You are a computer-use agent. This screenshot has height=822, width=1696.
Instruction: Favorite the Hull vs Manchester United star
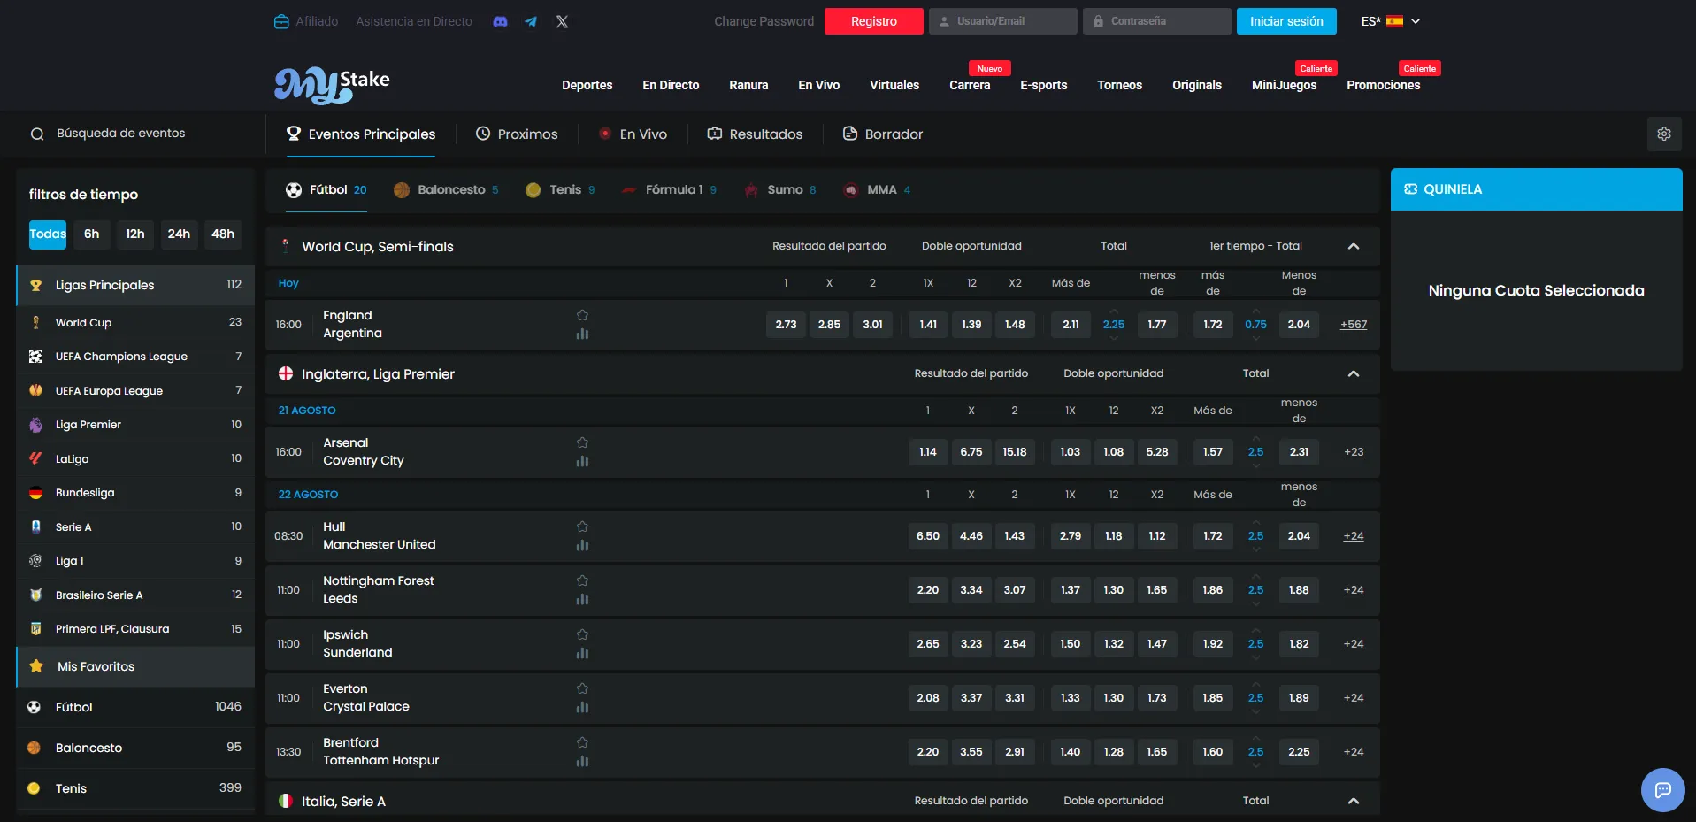click(x=582, y=526)
